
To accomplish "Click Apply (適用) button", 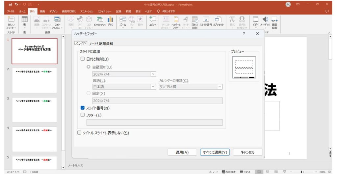I will (182, 152).
